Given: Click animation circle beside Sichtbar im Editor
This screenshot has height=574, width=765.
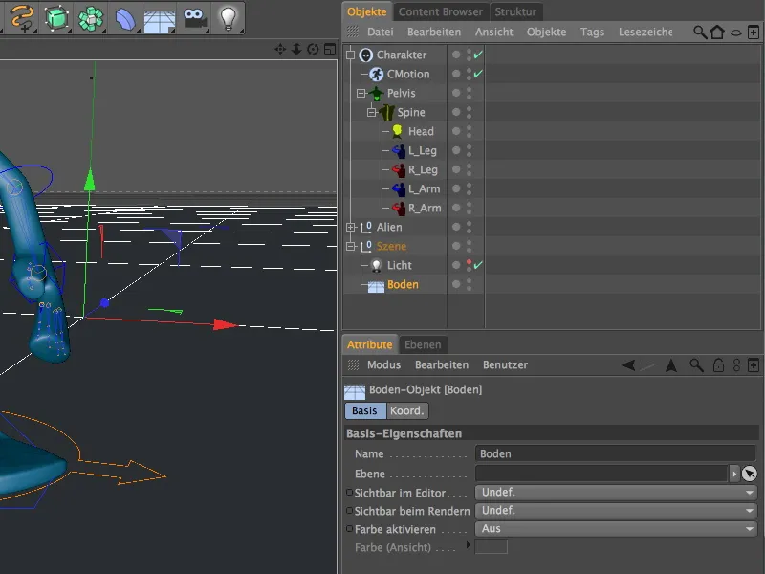Looking at the screenshot, I should (x=349, y=493).
